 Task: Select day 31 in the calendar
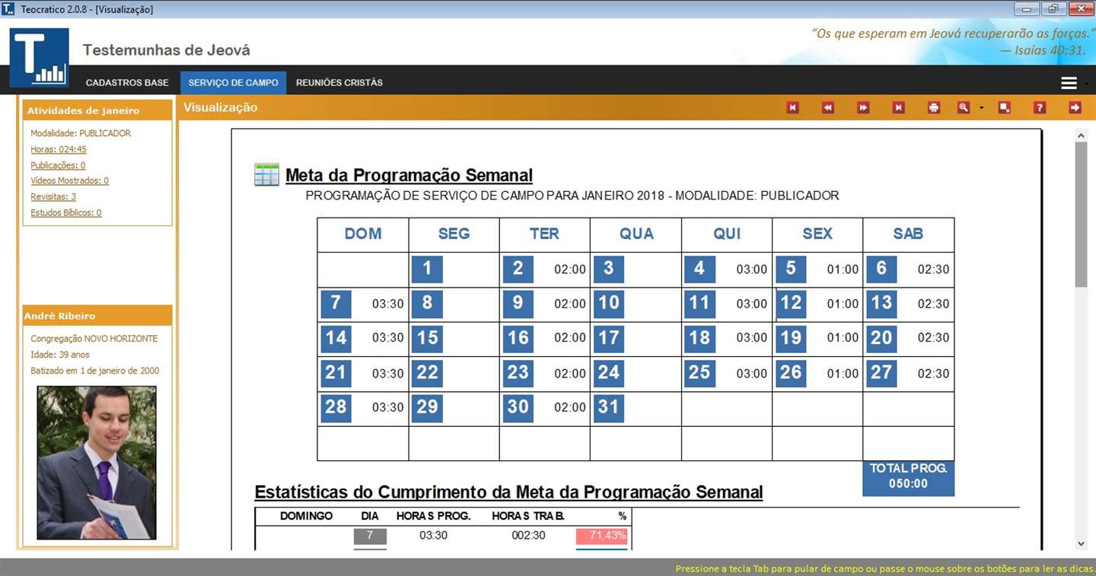pyautogui.click(x=609, y=408)
